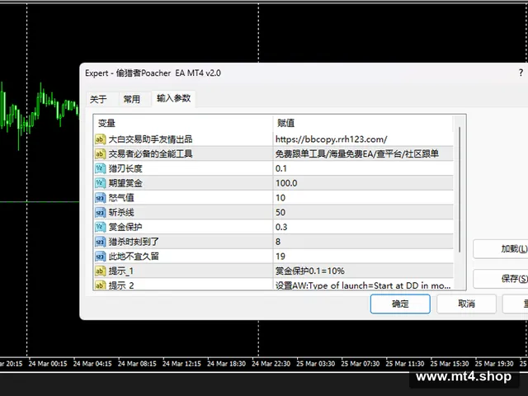Click the 取消 button

click(466, 304)
